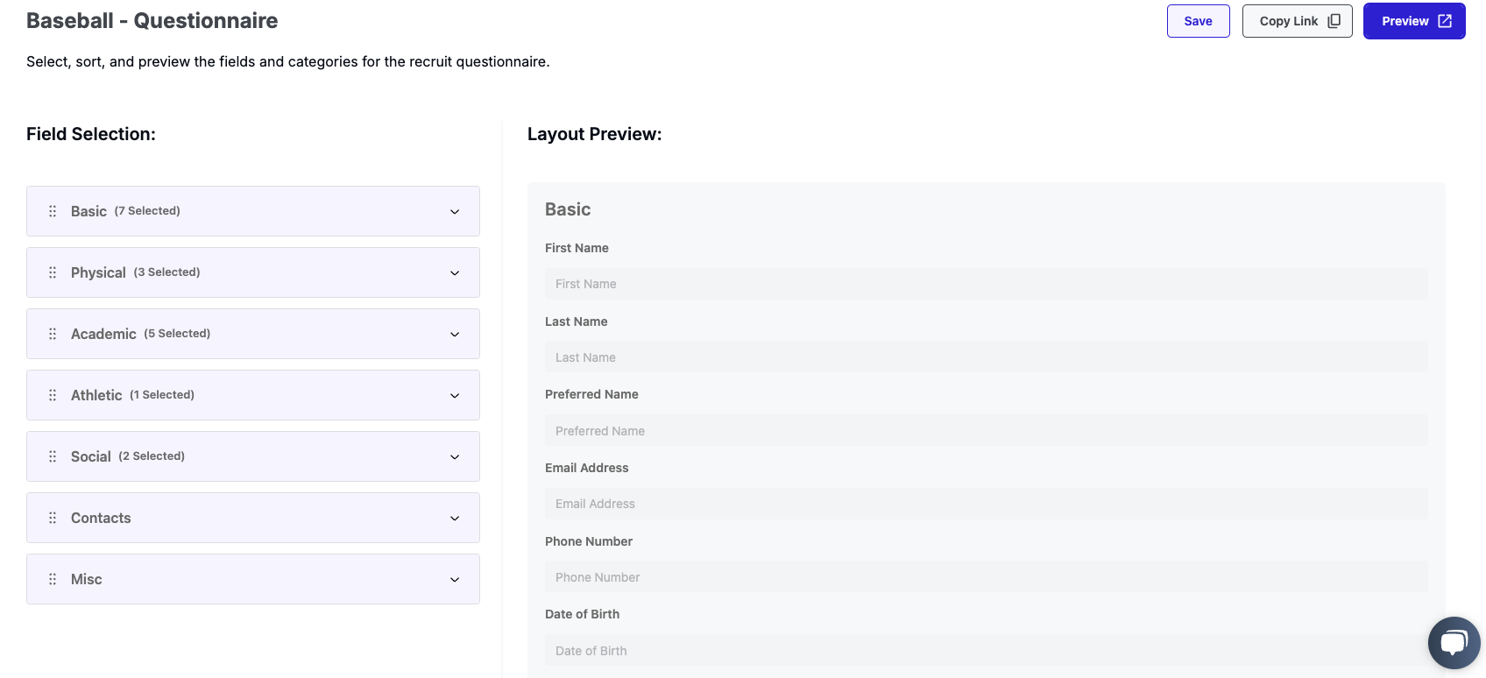Click the drag handle beside Physical
Screen dimensions: 1486x678
pos(53,272)
